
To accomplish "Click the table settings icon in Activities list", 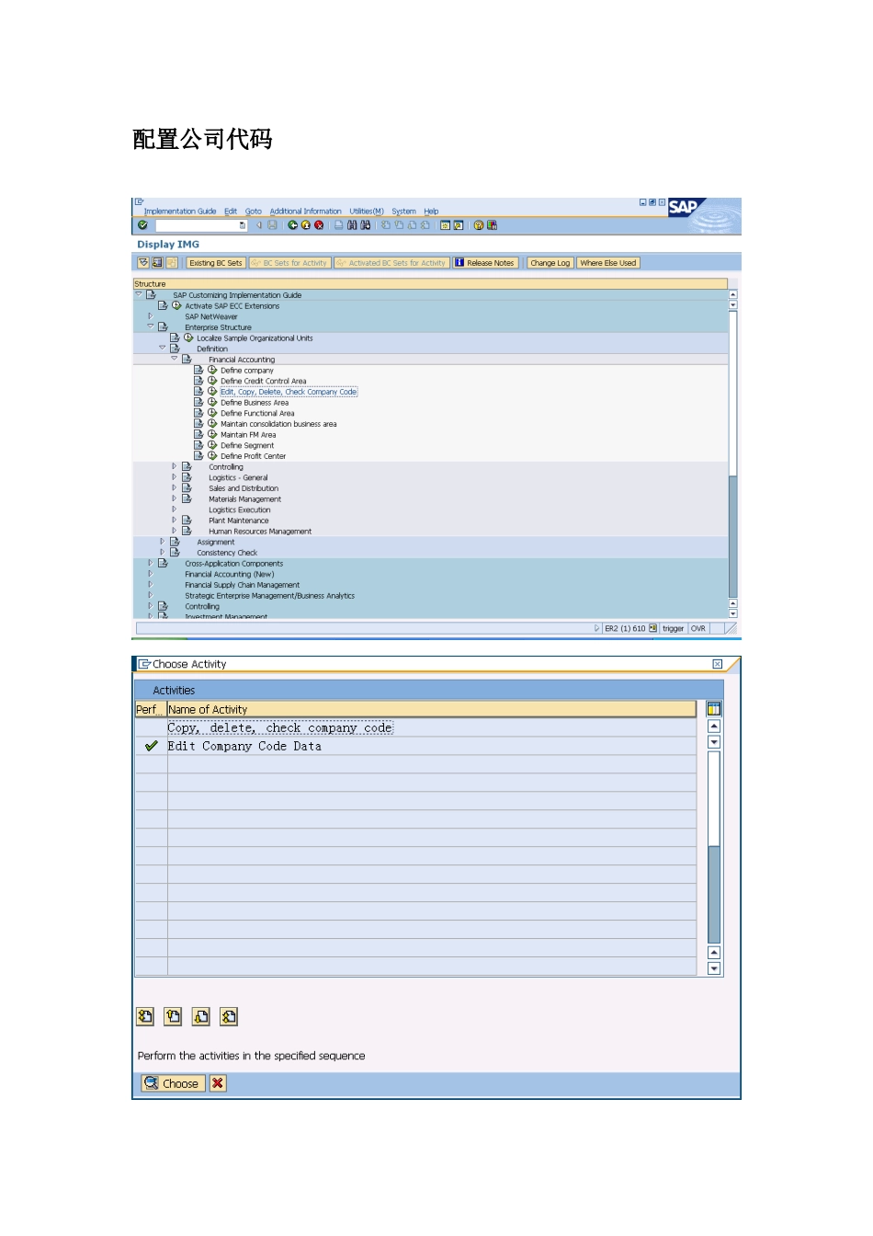I will pos(714,709).
